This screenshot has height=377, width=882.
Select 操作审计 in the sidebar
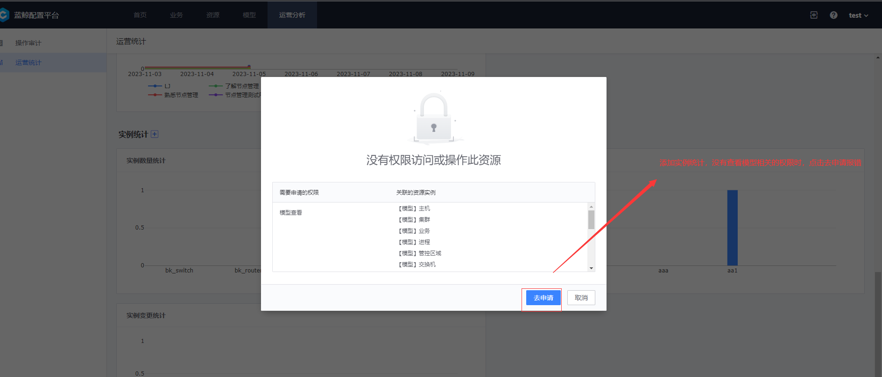pos(28,43)
